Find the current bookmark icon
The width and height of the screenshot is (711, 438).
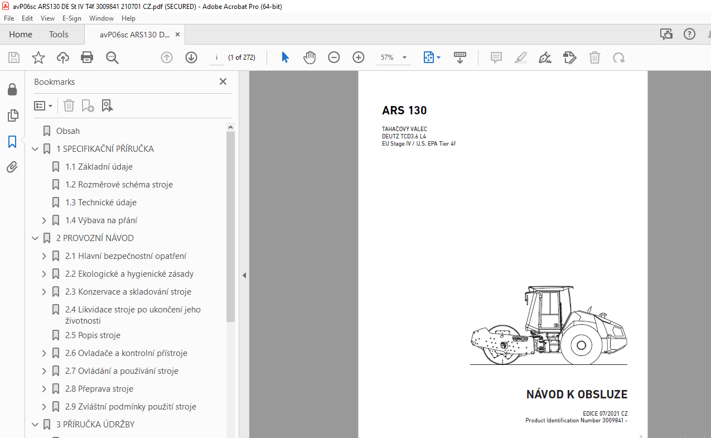[x=107, y=105]
